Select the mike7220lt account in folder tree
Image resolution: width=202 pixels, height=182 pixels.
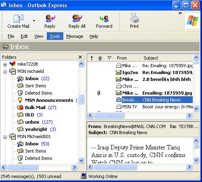[x=28, y=64]
